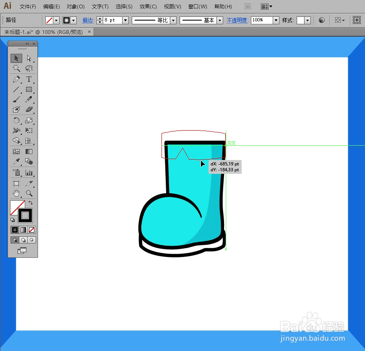
Task: Select the Eraser tool
Action: coord(29,110)
